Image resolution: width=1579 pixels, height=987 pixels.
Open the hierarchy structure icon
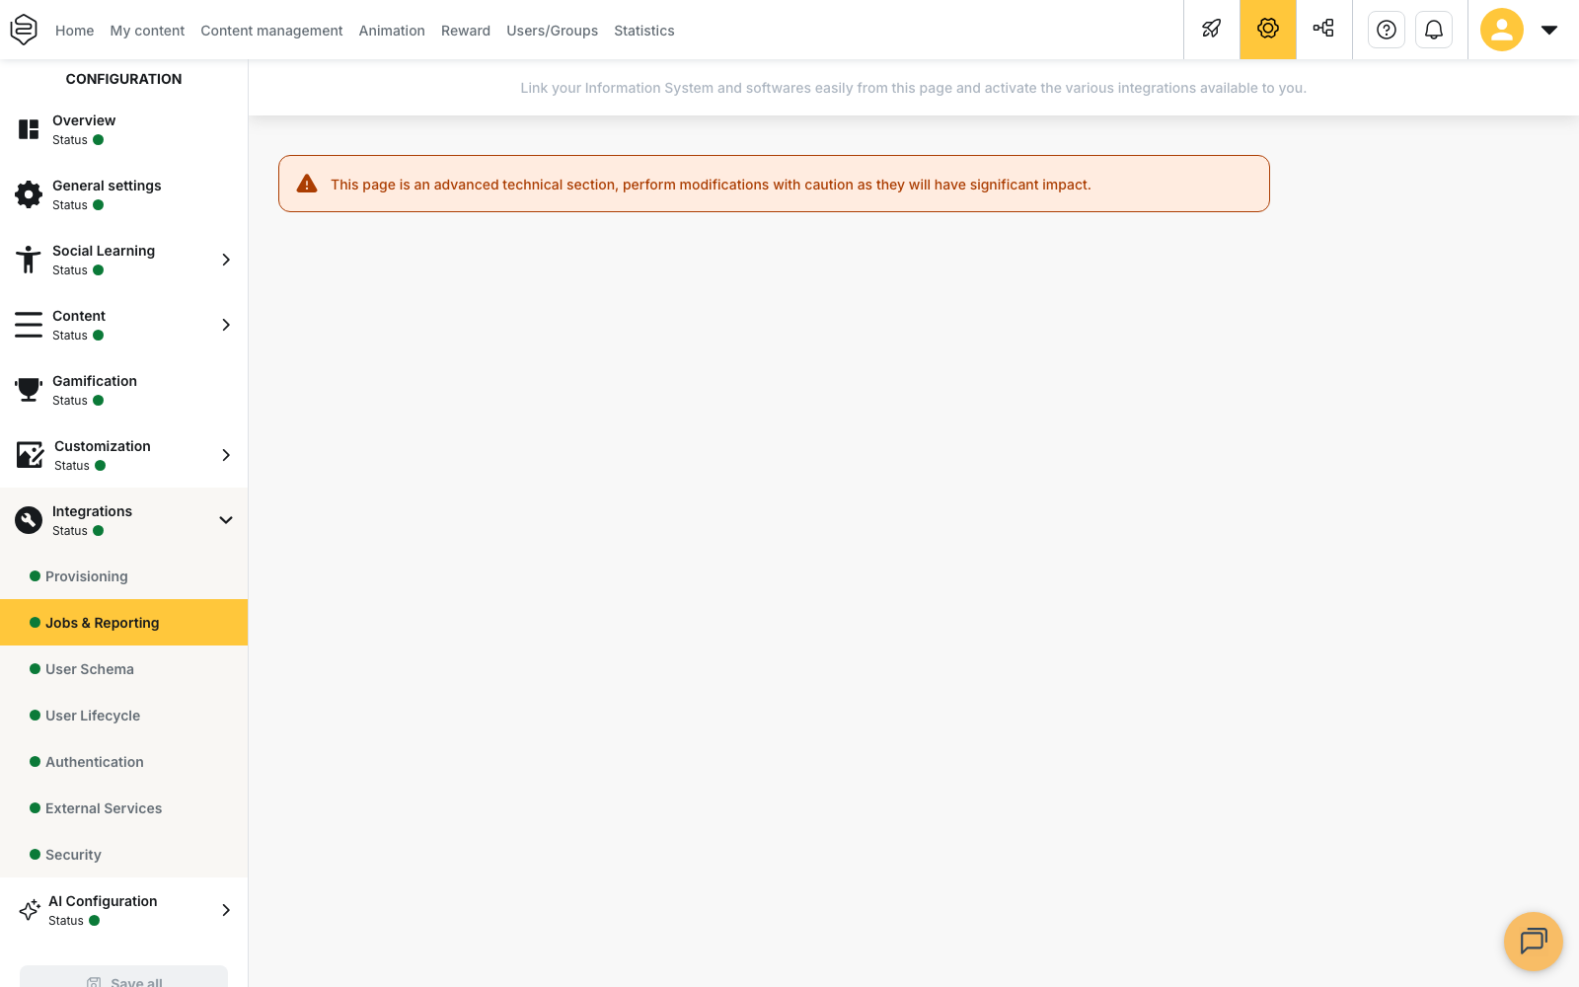1323,29
